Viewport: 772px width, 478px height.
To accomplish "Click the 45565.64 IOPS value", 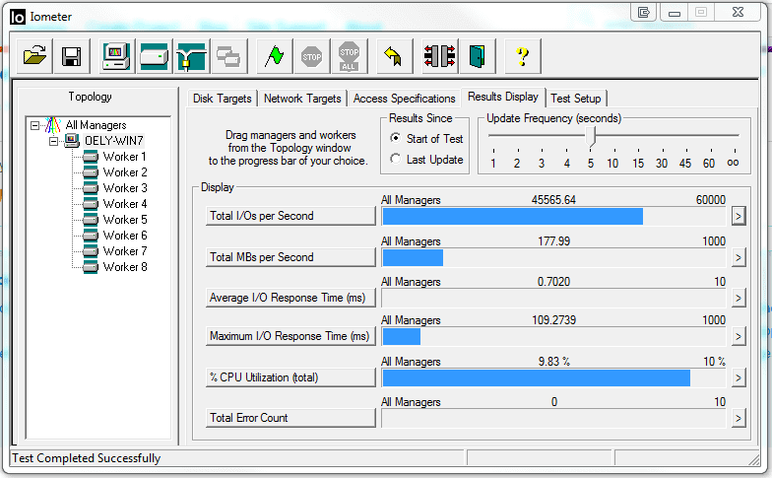I will pyautogui.click(x=553, y=199).
